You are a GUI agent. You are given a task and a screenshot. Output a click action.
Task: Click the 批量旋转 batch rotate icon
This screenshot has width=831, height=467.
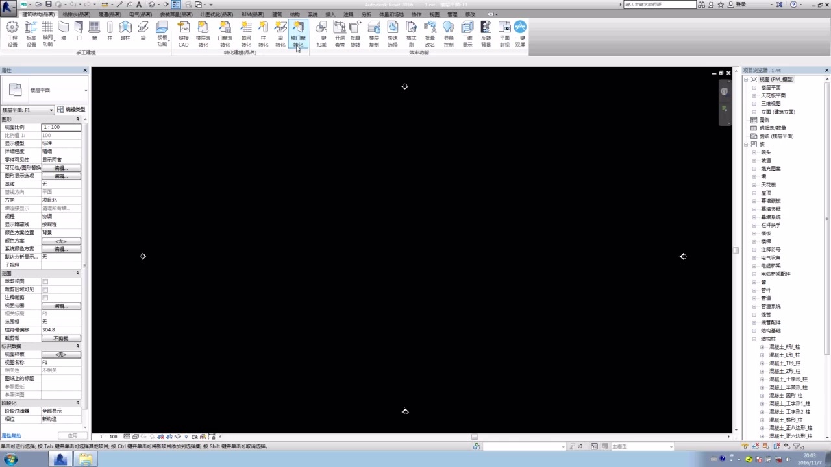click(x=355, y=34)
